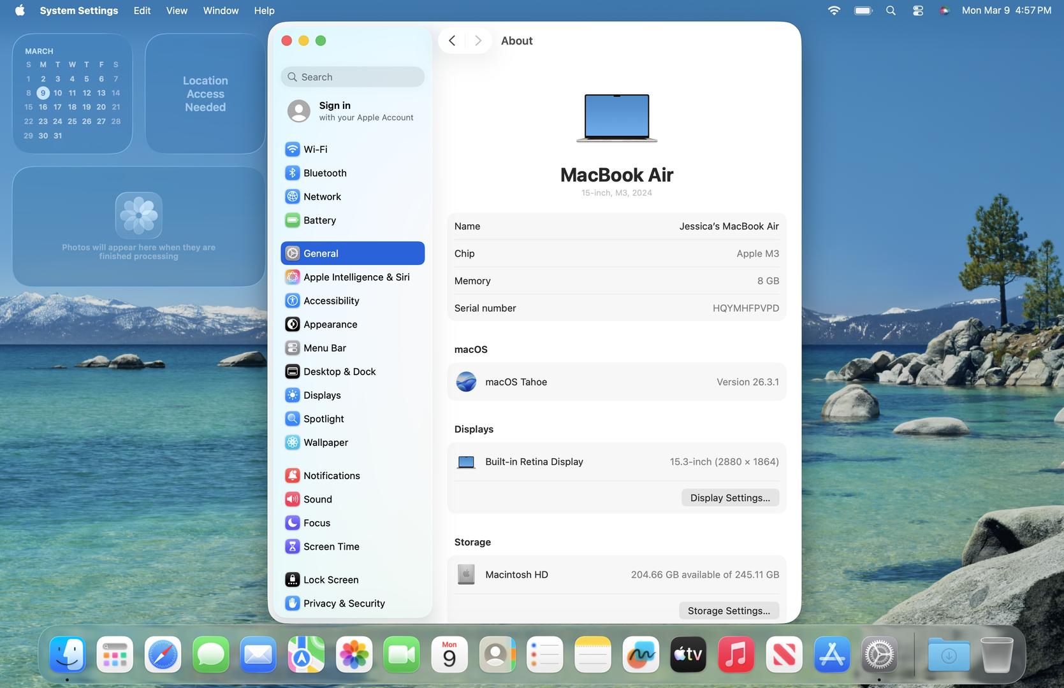Select Accessibility in the sidebar

click(x=331, y=301)
